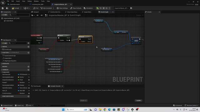Collapse the VARIABLES section
200x112 pixels.
click(1, 70)
